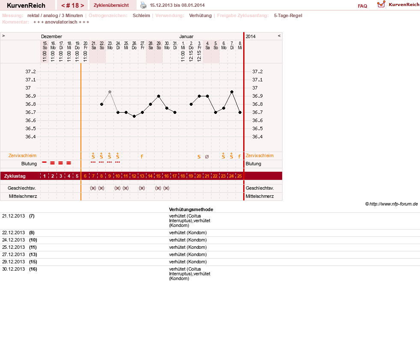Click the right Zervixschleim row label
The height and width of the screenshot is (346, 420).
(x=259, y=156)
